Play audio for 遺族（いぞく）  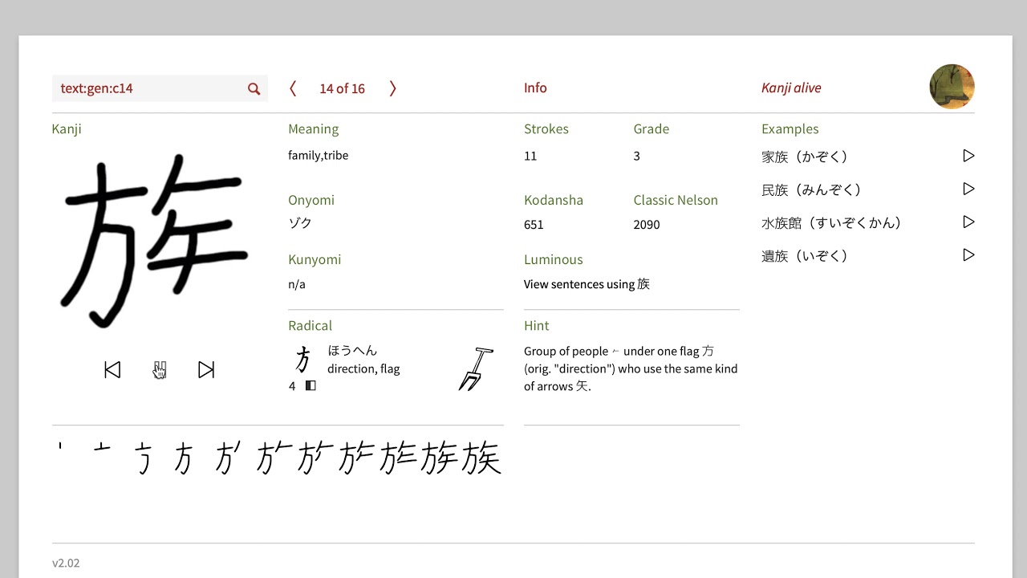pos(968,254)
